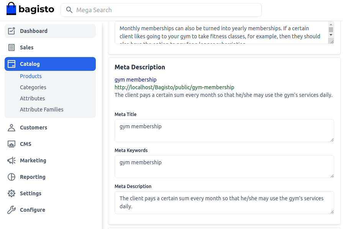Click the CMS monitor icon
Screen dimensions: 343x229
[x=11, y=144]
